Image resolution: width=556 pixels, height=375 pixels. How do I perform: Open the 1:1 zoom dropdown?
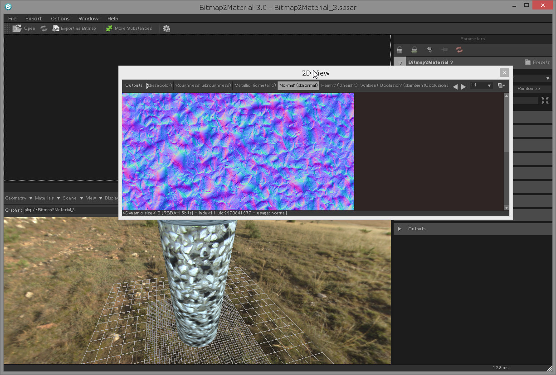tap(481, 85)
